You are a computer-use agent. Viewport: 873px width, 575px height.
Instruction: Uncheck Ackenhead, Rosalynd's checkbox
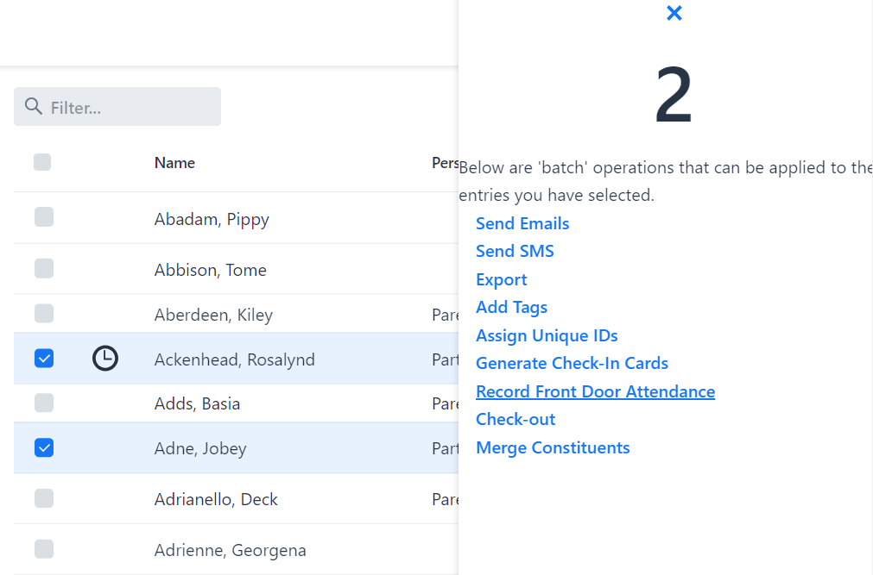coord(44,358)
